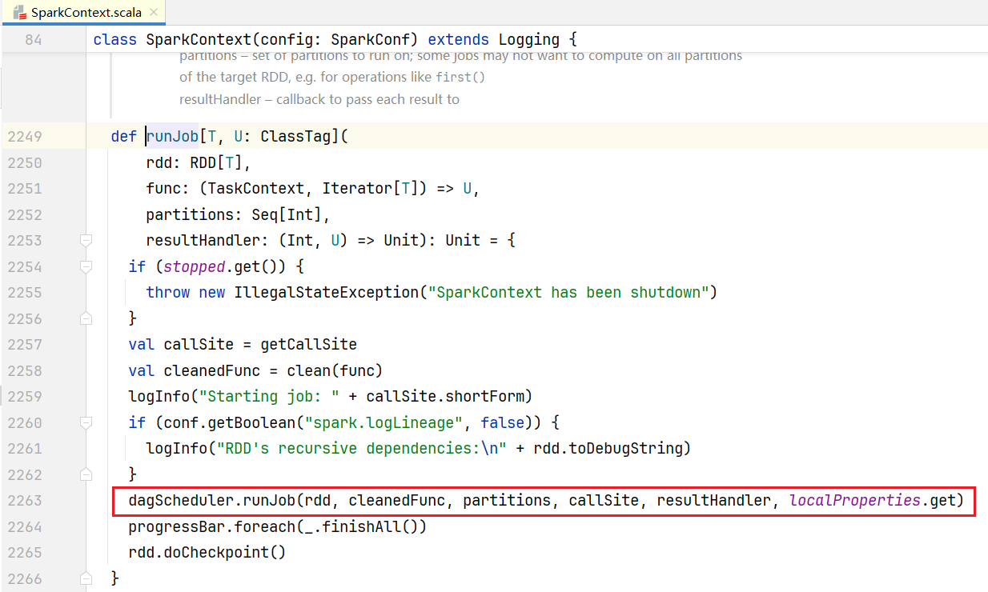988x592 pixels.
Task: Collapse the fold marker at line 2253
Action: point(86,240)
